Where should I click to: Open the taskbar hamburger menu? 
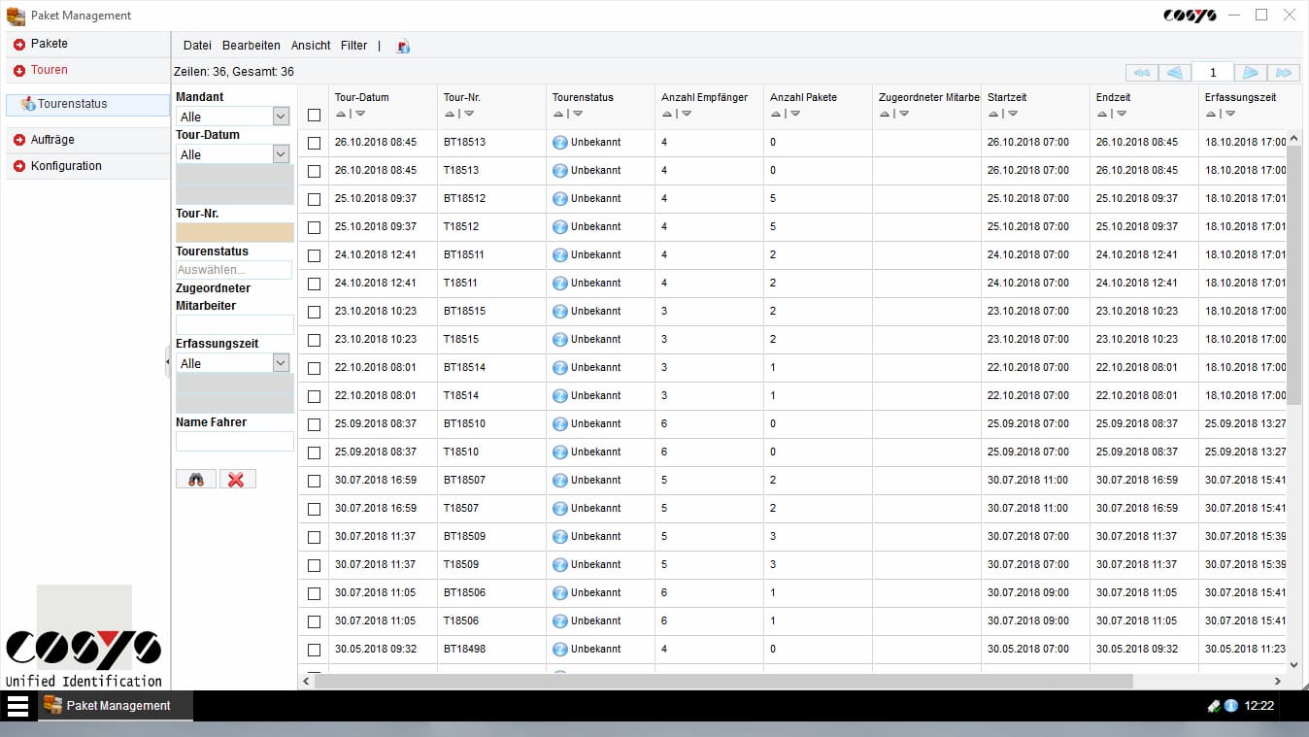point(17,706)
